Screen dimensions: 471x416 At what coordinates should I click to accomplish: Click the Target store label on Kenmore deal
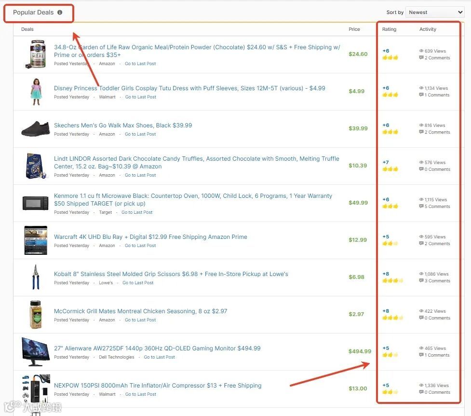pyautogui.click(x=106, y=212)
